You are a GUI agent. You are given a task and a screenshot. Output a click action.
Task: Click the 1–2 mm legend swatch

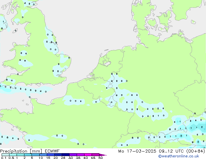(20, 155)
